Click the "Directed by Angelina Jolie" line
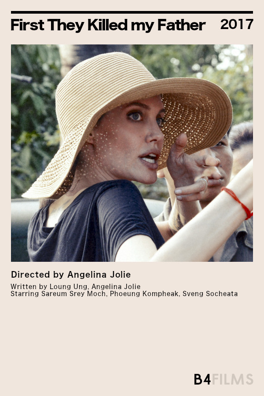 pyautogui.click(x=71, y=275)
